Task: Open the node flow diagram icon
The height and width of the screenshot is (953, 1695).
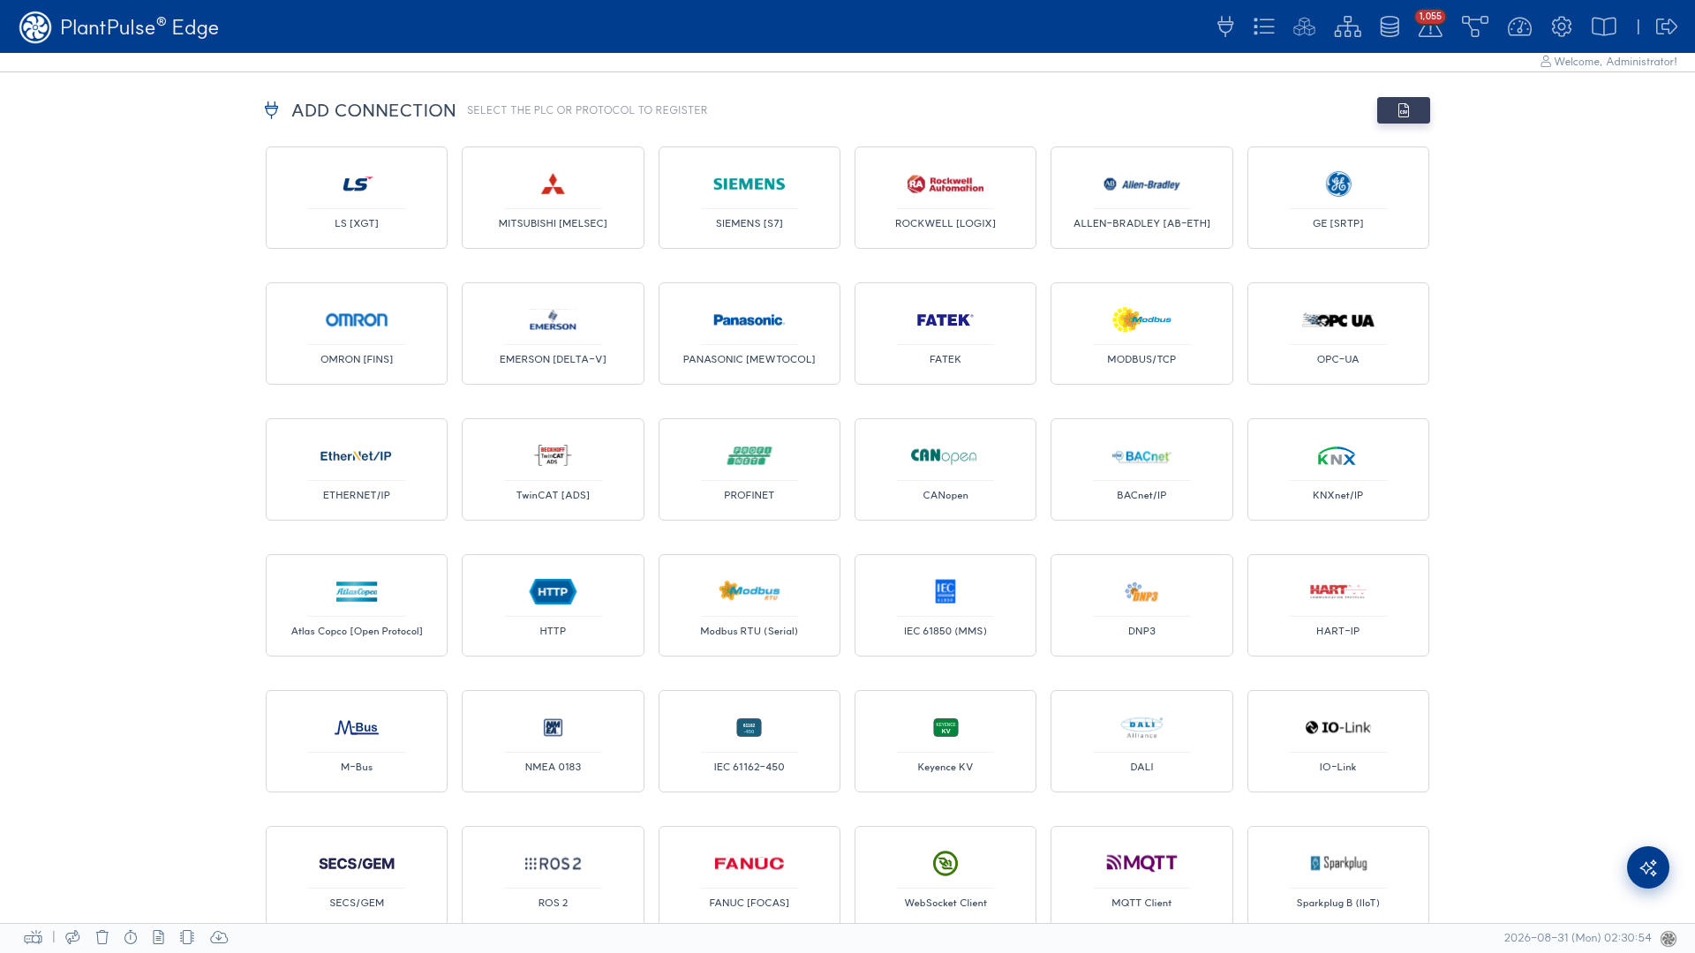Action: coord(1474,26)
